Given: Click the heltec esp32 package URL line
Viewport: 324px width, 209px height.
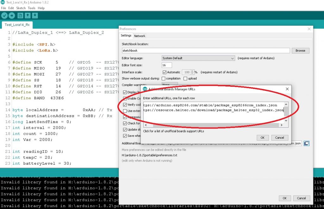Looking at the screenshot, I should coord(214,110).
